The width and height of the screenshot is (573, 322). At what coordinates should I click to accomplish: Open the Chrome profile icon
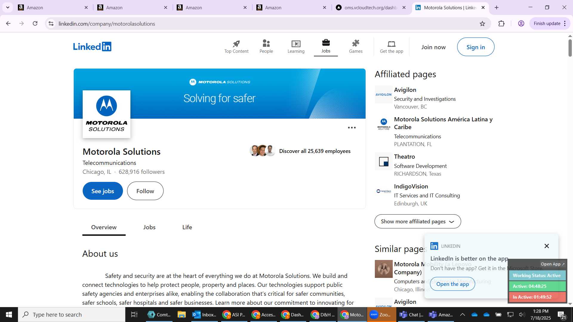(x=521, y=24)
